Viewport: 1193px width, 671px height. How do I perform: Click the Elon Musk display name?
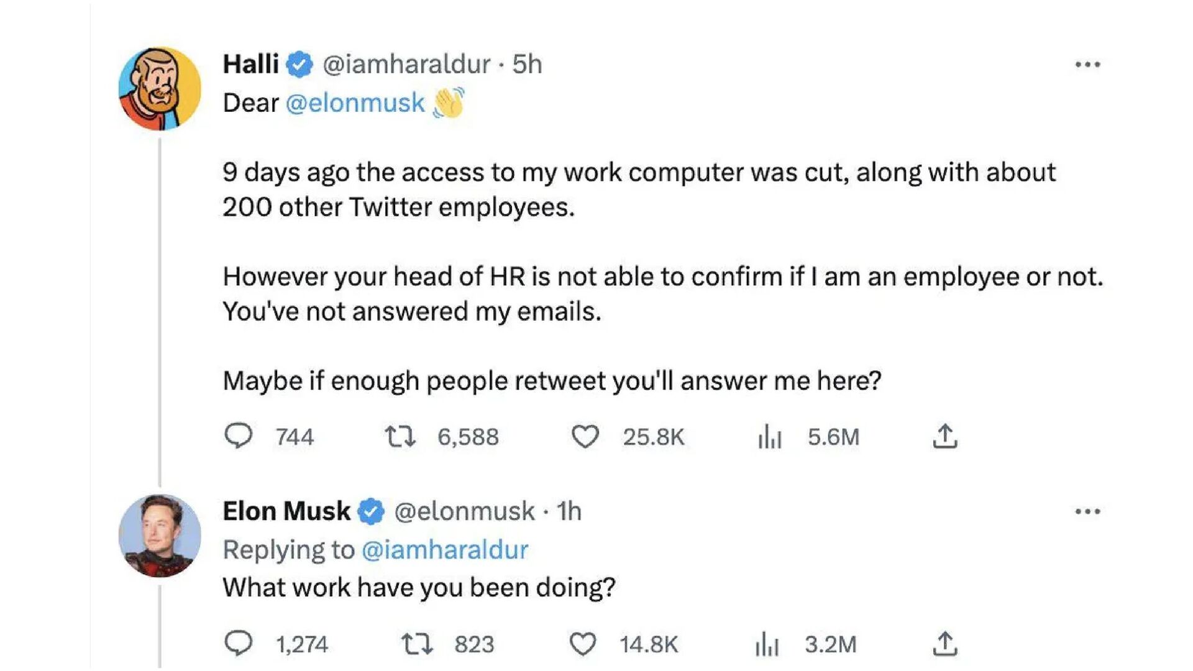pyautogui.click(x=286, y=511)
